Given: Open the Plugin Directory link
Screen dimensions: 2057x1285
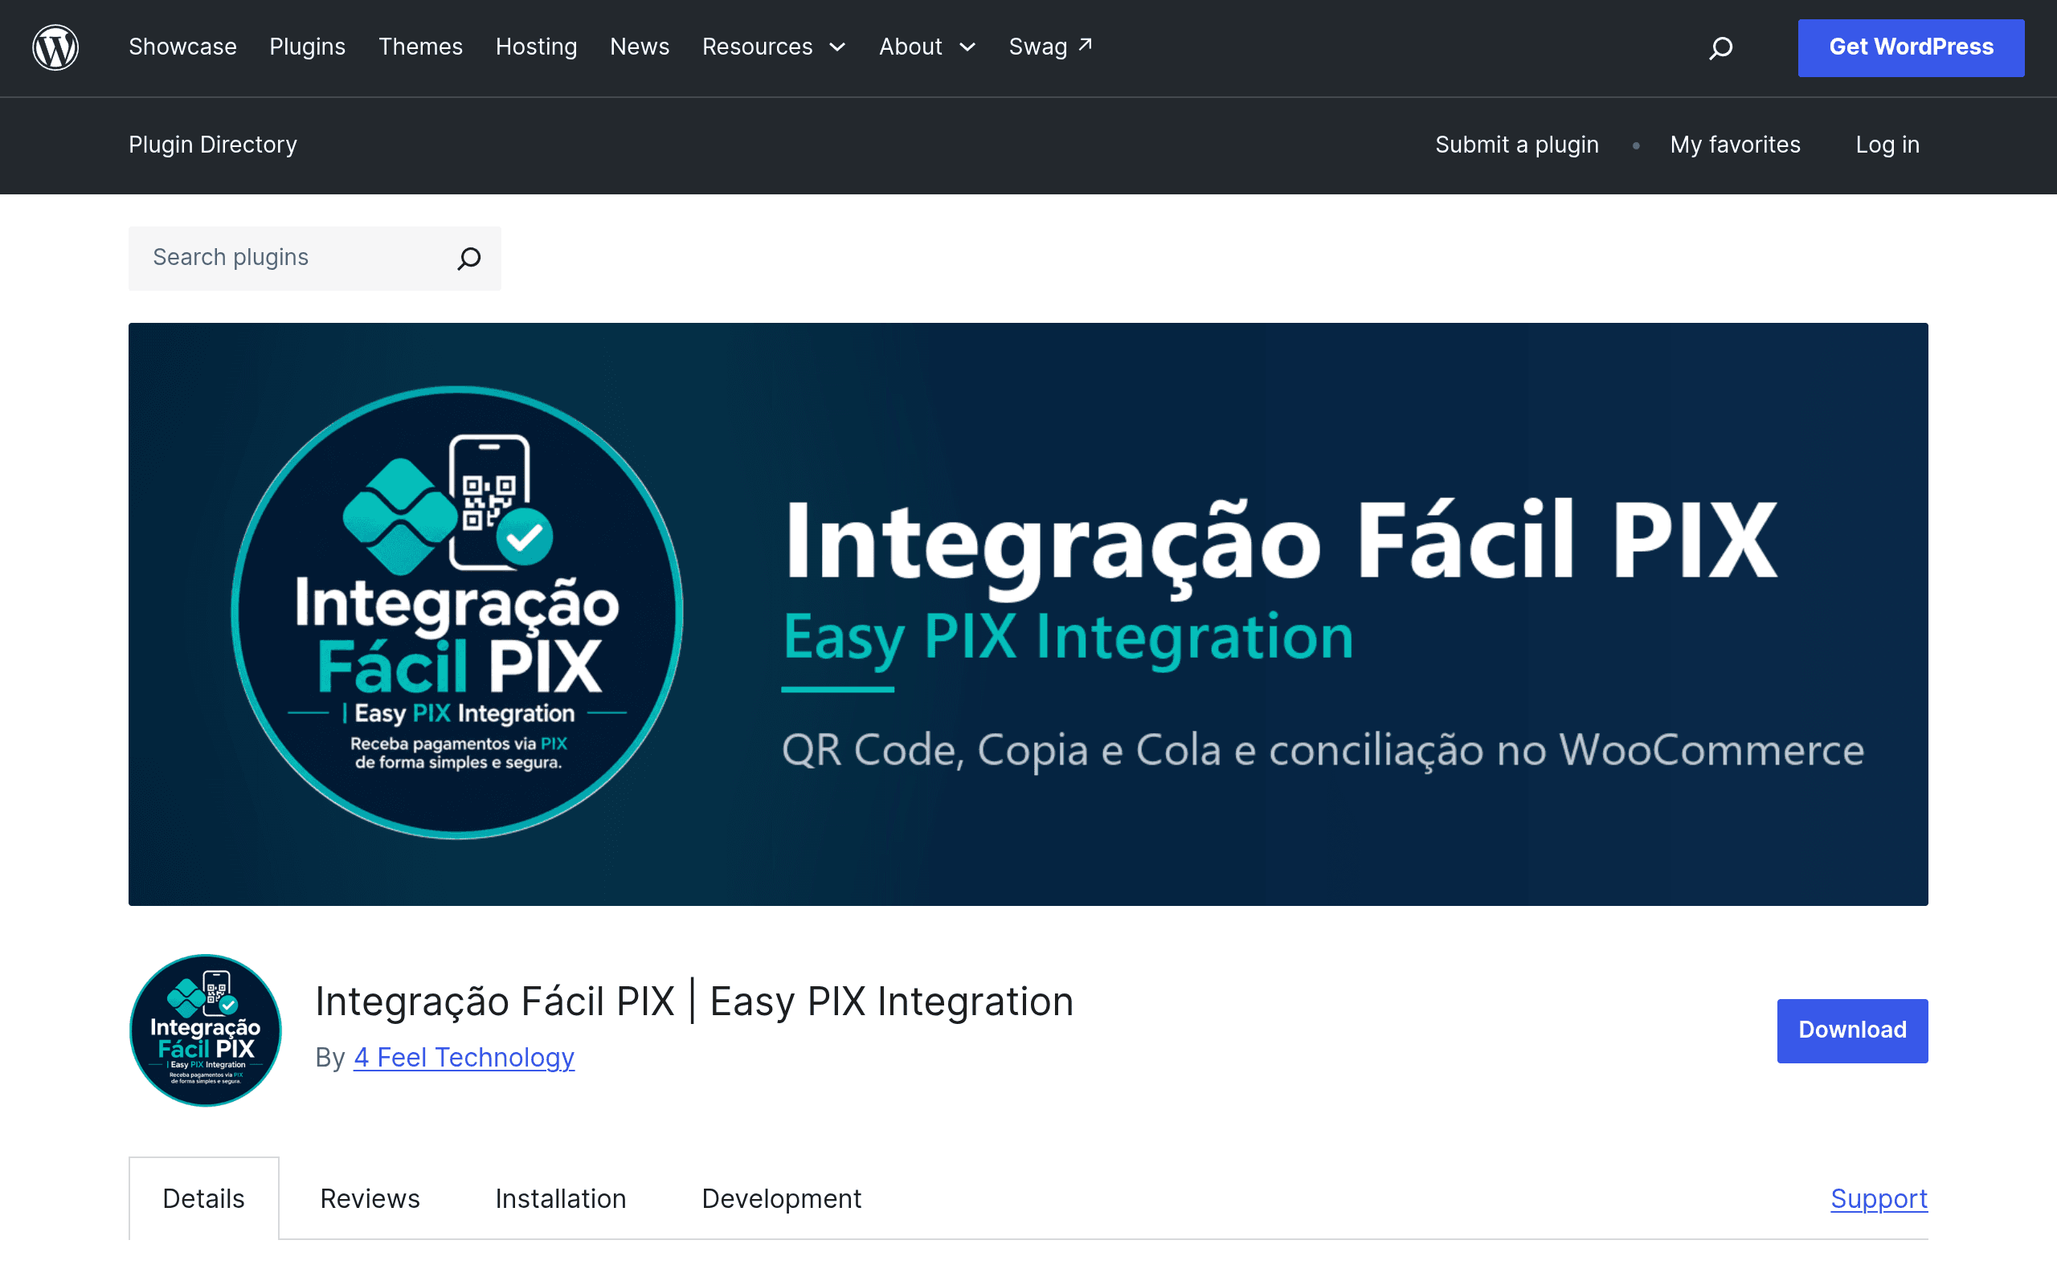Looking at the screenshot, I should pos(212,145).
